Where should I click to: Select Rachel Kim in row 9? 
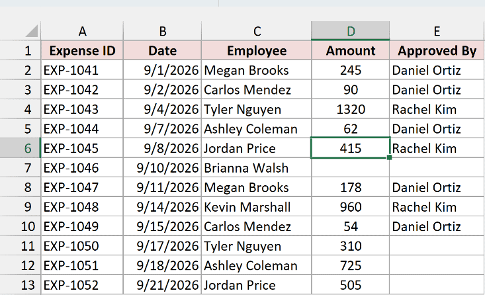click(x=437, y=206)
